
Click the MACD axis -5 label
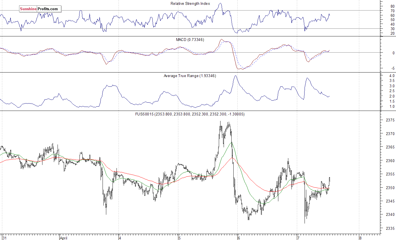[393, 68]
